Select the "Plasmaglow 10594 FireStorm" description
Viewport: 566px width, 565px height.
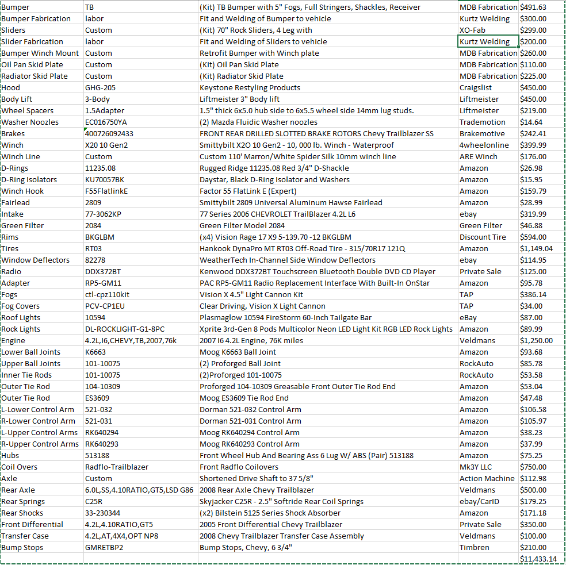pyautogui.click(x=328, y=317)
